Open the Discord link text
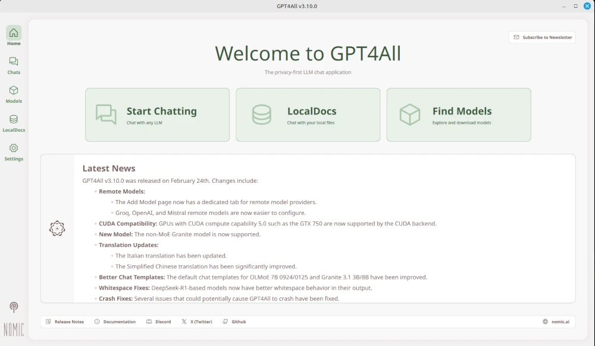The width and height of the screenshot is (595, 346). point(163,322)
